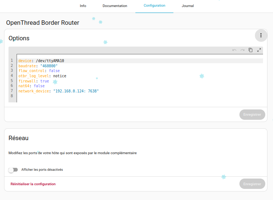The image size is (273, 200).
Task: Click empty line 8 in YAML editor
Action: [x=140, y=96]
